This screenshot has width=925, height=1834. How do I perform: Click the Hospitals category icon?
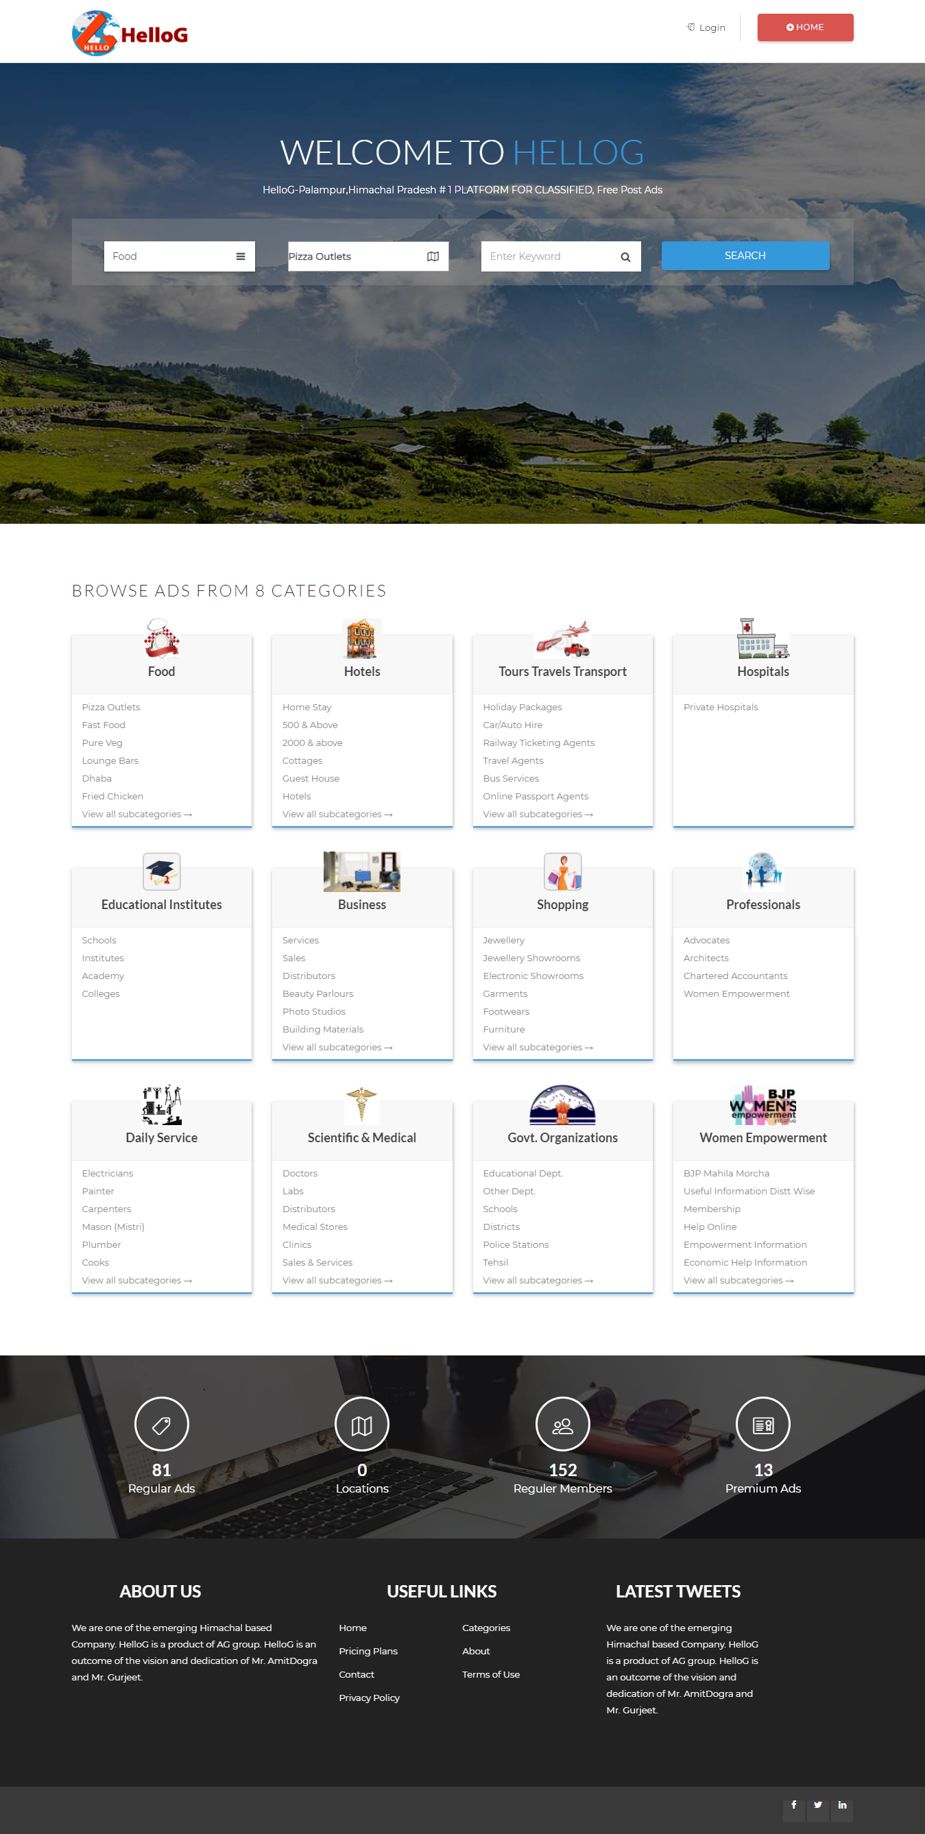(x=762, y=638)
